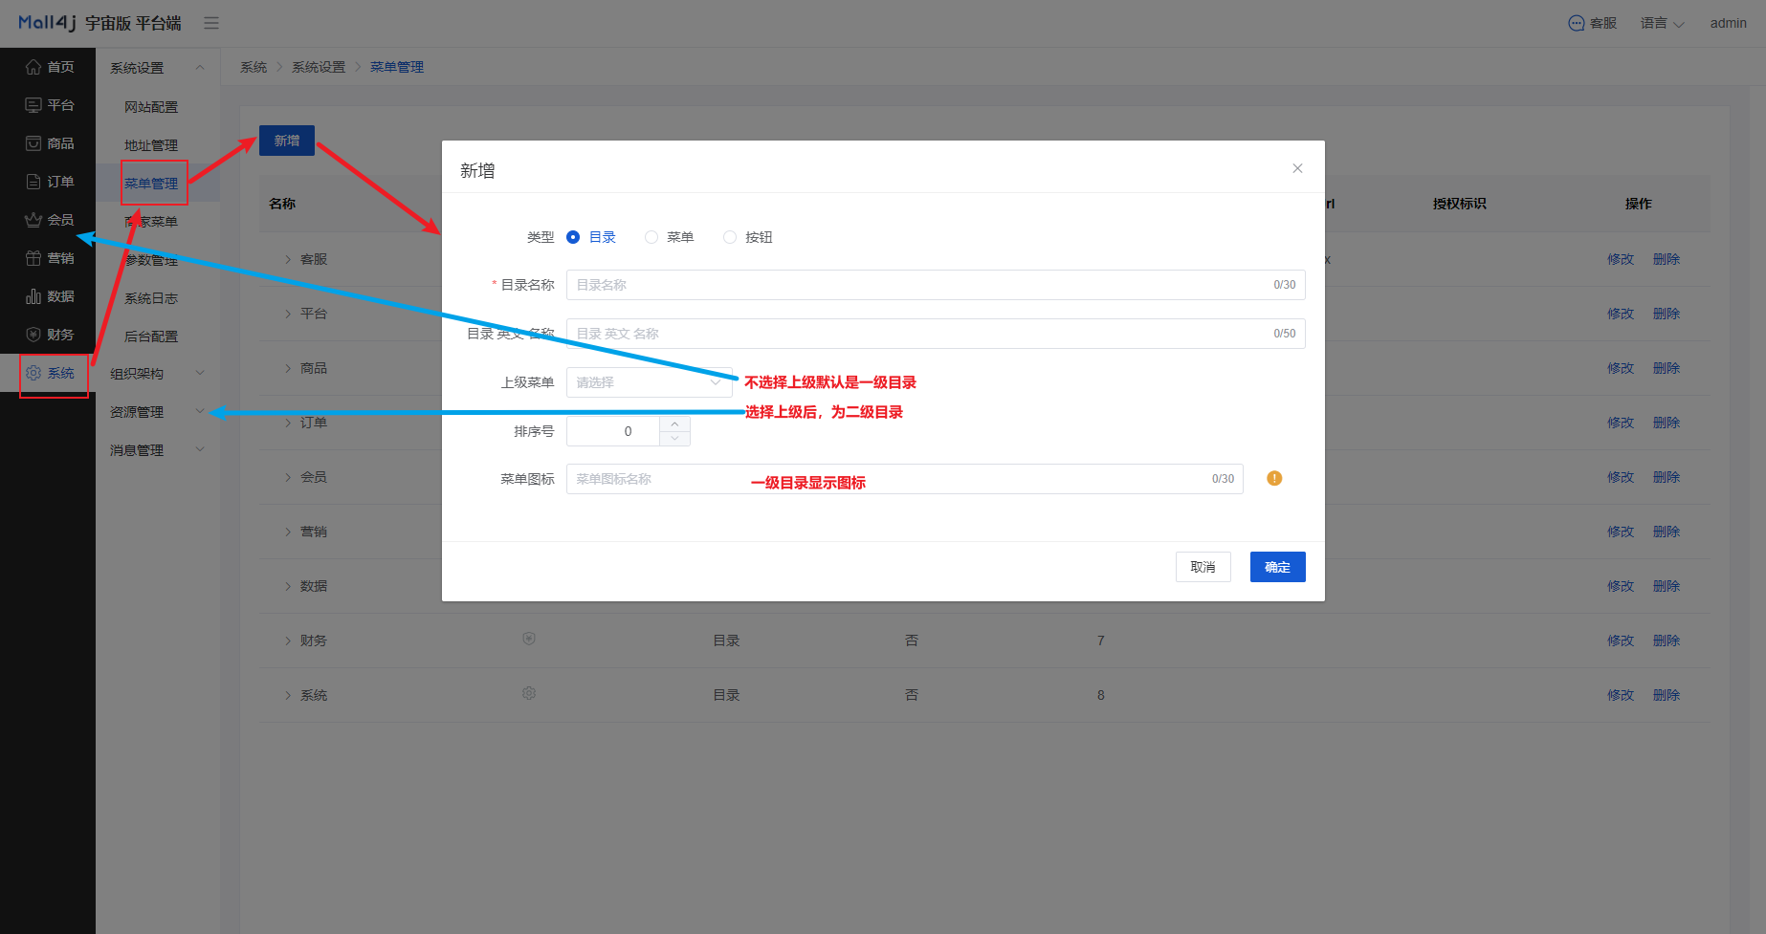Click the shield icon for 财务
The image size is (1766, 934).
(33, 335)
